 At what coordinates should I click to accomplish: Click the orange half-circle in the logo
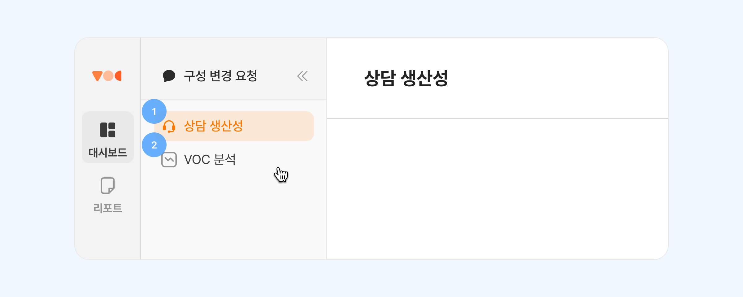(x=119, y=76)
